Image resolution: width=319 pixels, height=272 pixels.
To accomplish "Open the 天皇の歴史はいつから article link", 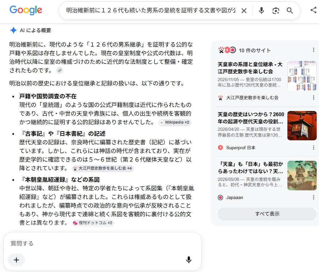I will point(251,118).
